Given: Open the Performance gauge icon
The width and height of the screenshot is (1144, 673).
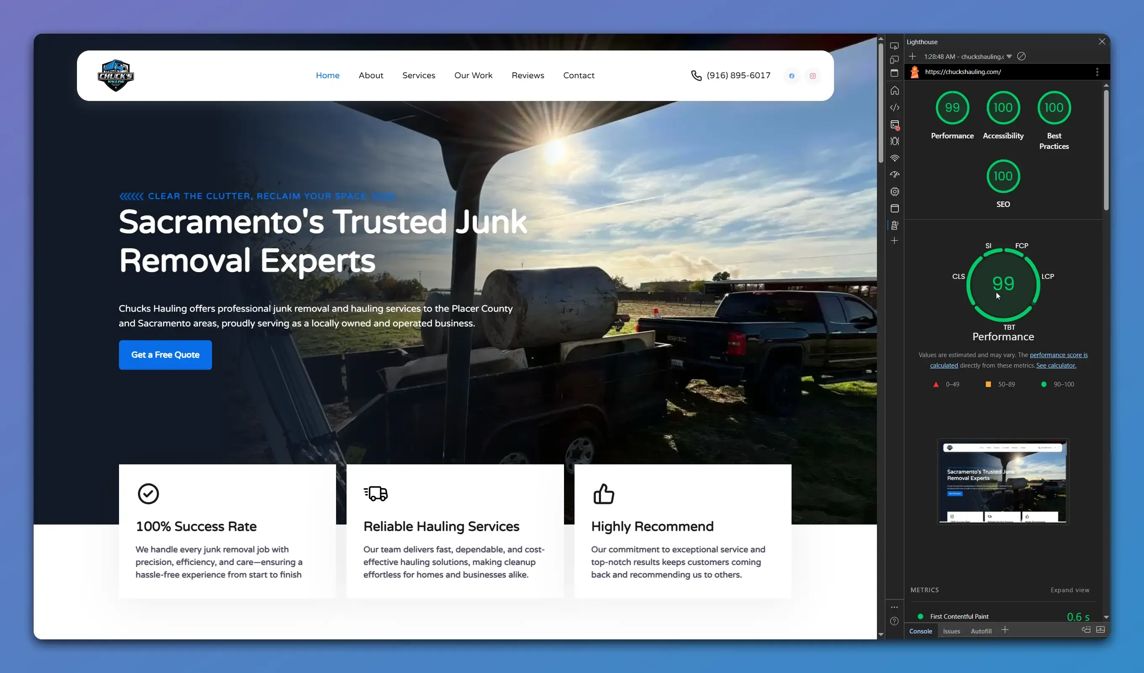Looking at the screenshot, I should (x=894, y=175).
